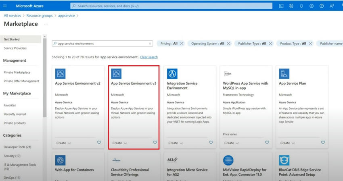This screenshot has height=181, width=343.
Task: Click the Integration Service Environment icon
Action: (x=172, y=74)
